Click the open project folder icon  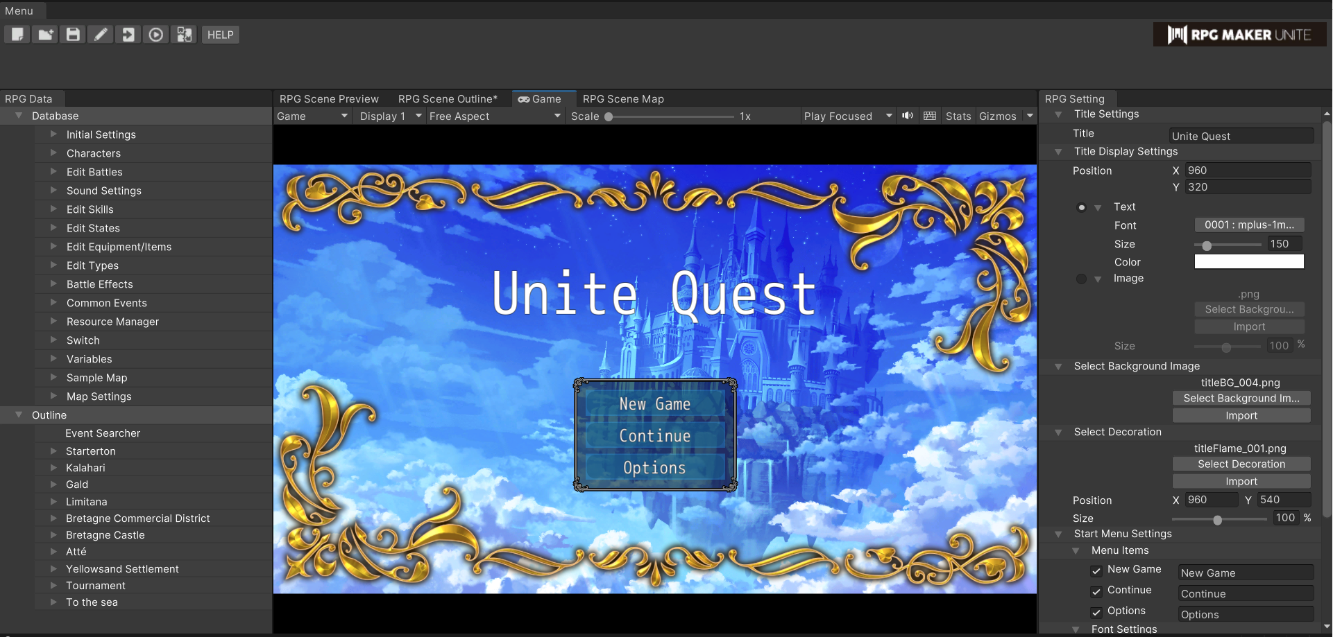[45, 35]
